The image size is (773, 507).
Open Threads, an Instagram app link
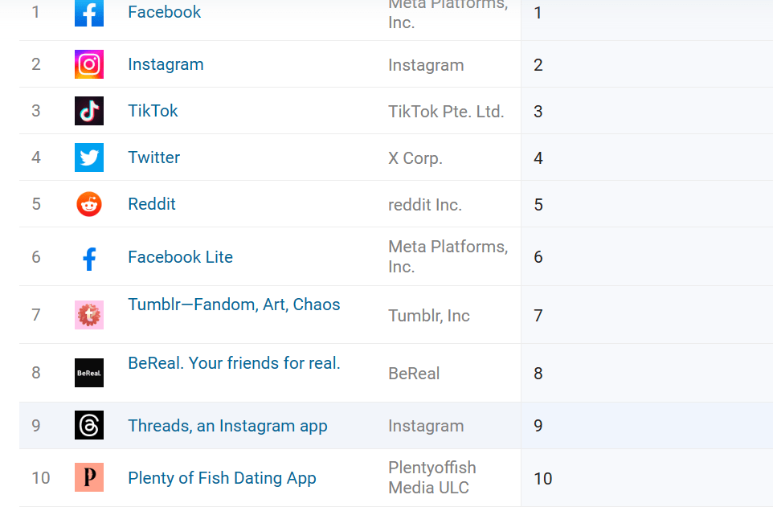coord(227,426)
